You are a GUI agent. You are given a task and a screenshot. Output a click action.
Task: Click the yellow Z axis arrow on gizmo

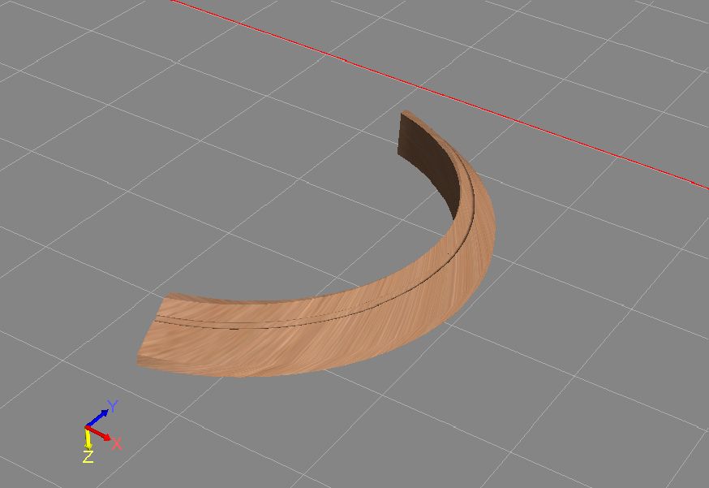[88, 438]
